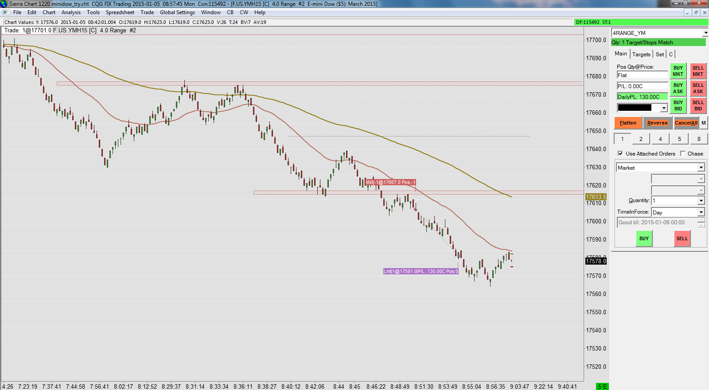Minimize the inner chart window from menu bar
Image resolution: width=709 pixels, height=390 pixels.
687,12
